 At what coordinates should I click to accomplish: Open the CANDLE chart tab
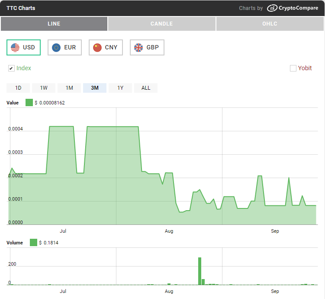coord(161,24)
